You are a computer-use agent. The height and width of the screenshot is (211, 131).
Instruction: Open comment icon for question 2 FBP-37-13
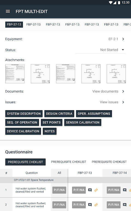90,205
